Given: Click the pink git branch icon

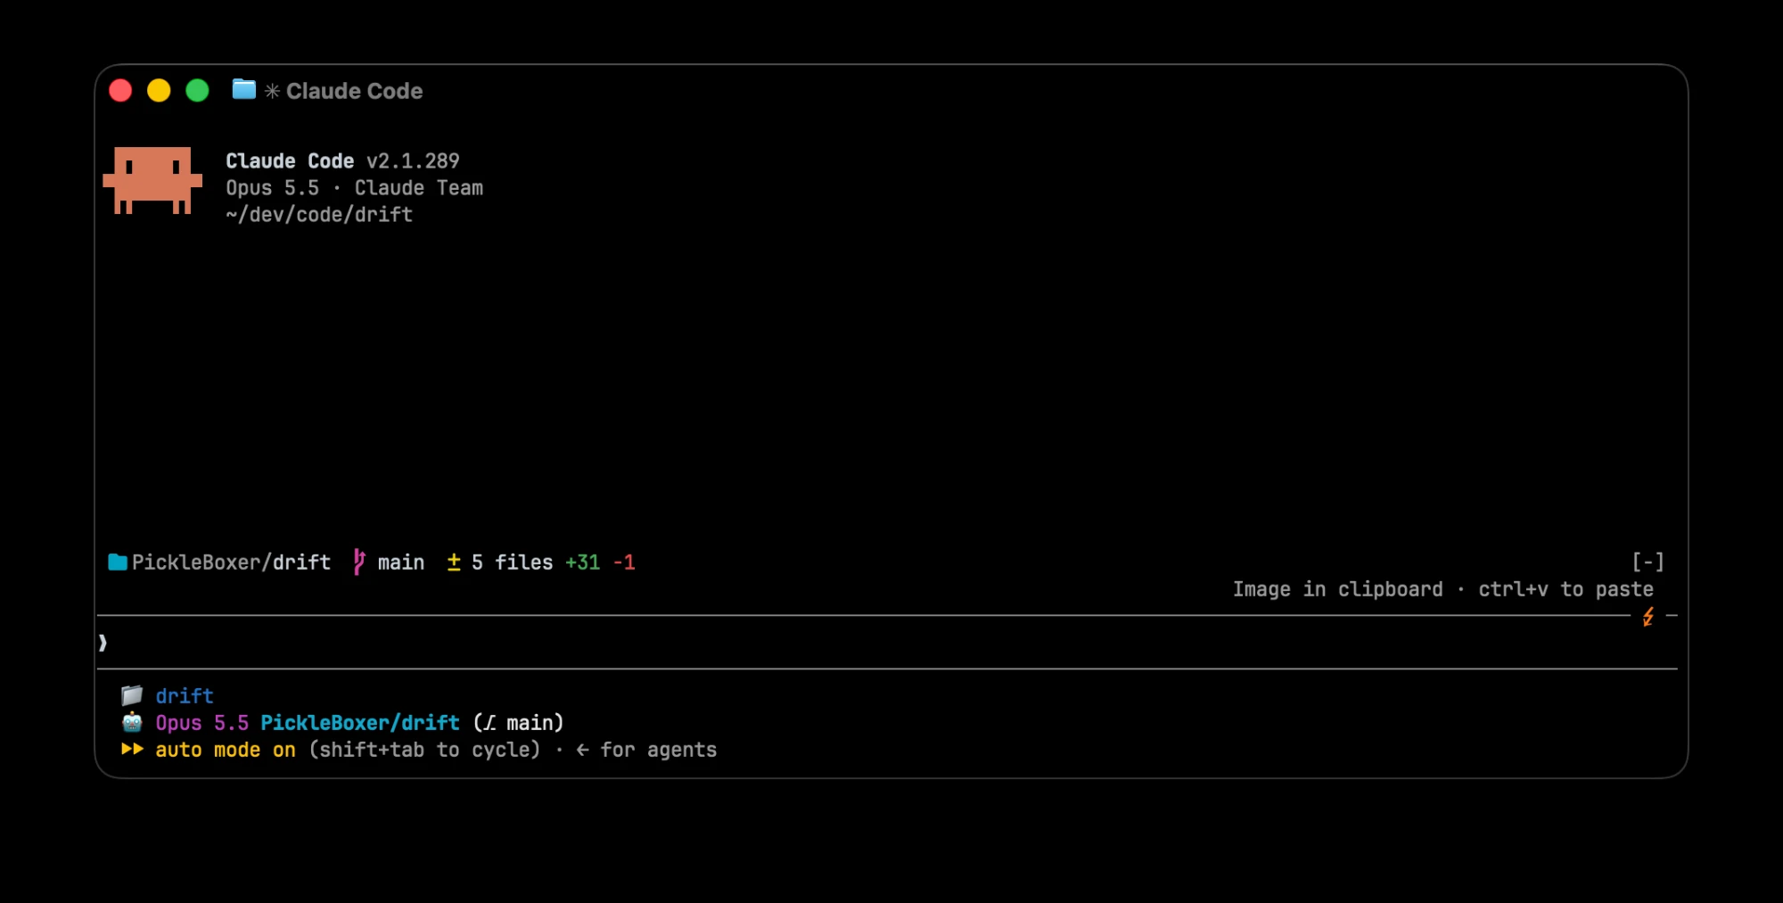Looking at the screenshot, I should (358, 562).
